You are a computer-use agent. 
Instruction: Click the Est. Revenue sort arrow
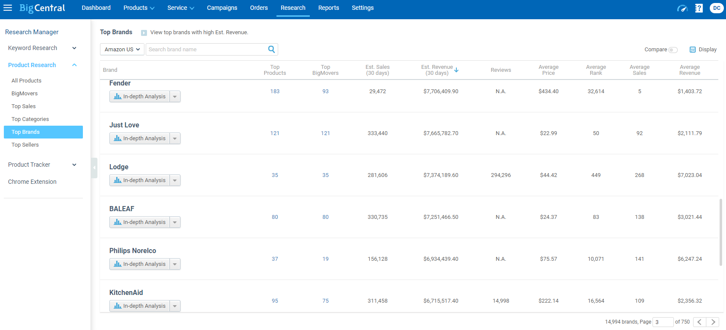click(456, 70)
